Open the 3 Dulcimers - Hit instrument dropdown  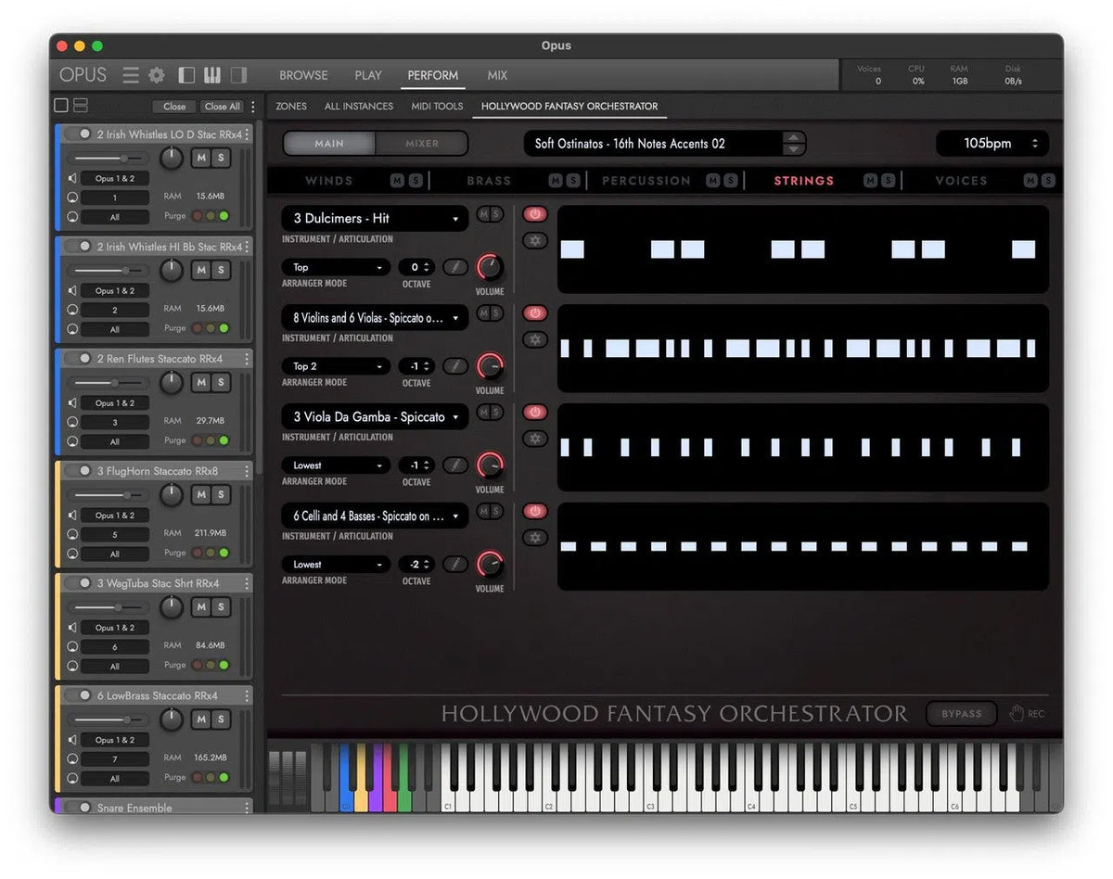374,218
